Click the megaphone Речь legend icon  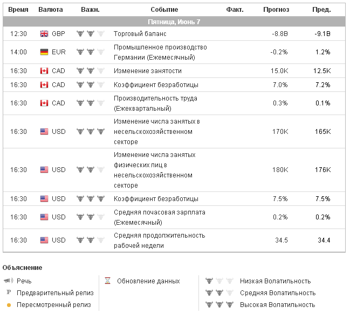click(x=9, y=281)
